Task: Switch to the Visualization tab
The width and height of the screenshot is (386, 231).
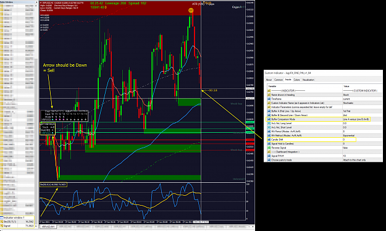Action: tap(308, 80)
